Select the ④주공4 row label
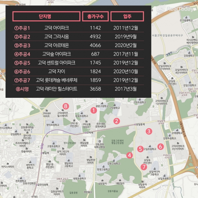This screenshot has width=198, height=198. [22, 54]
